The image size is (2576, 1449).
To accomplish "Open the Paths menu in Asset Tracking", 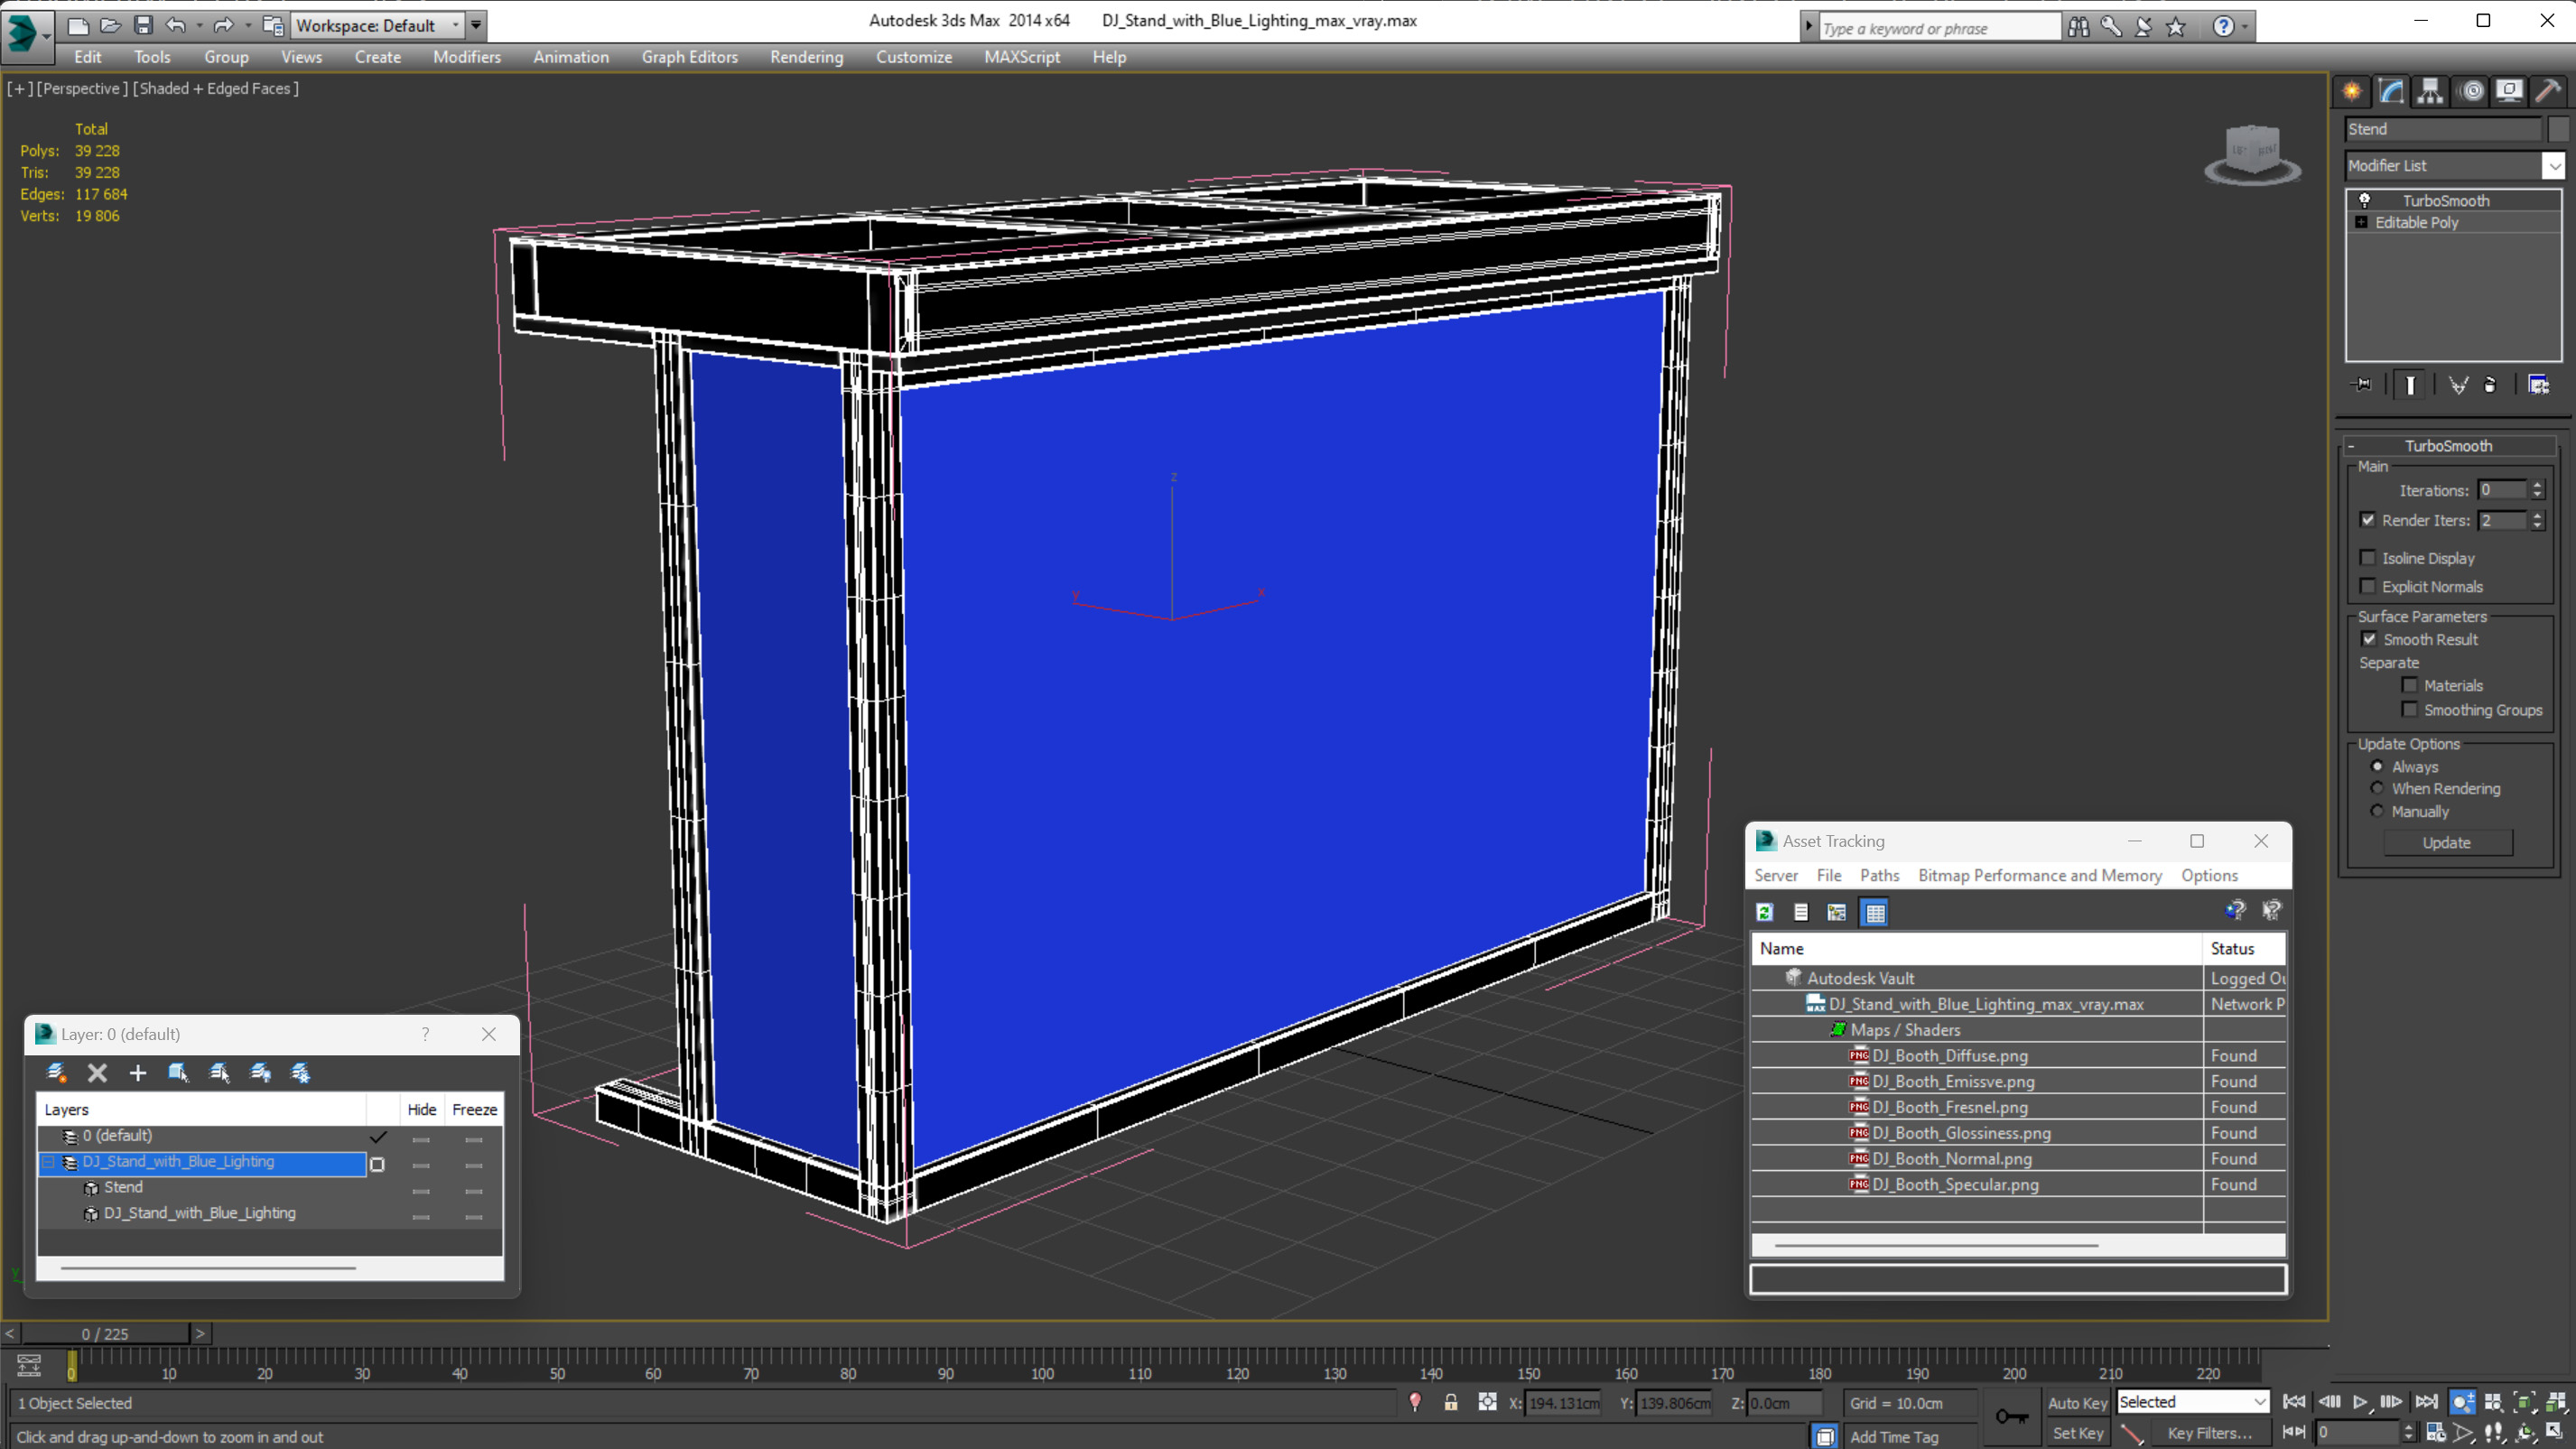I will point(1879,875).
